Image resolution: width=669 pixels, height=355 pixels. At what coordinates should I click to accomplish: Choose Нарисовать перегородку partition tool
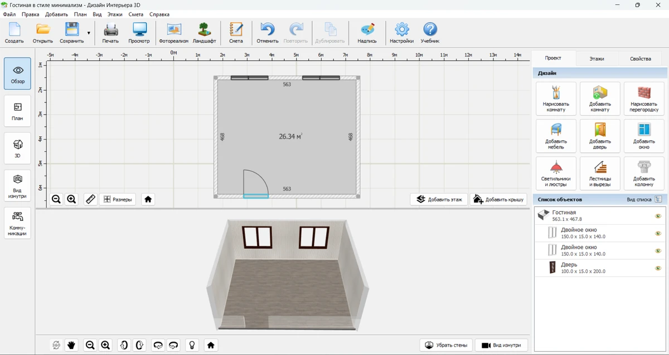click(644, 99)
